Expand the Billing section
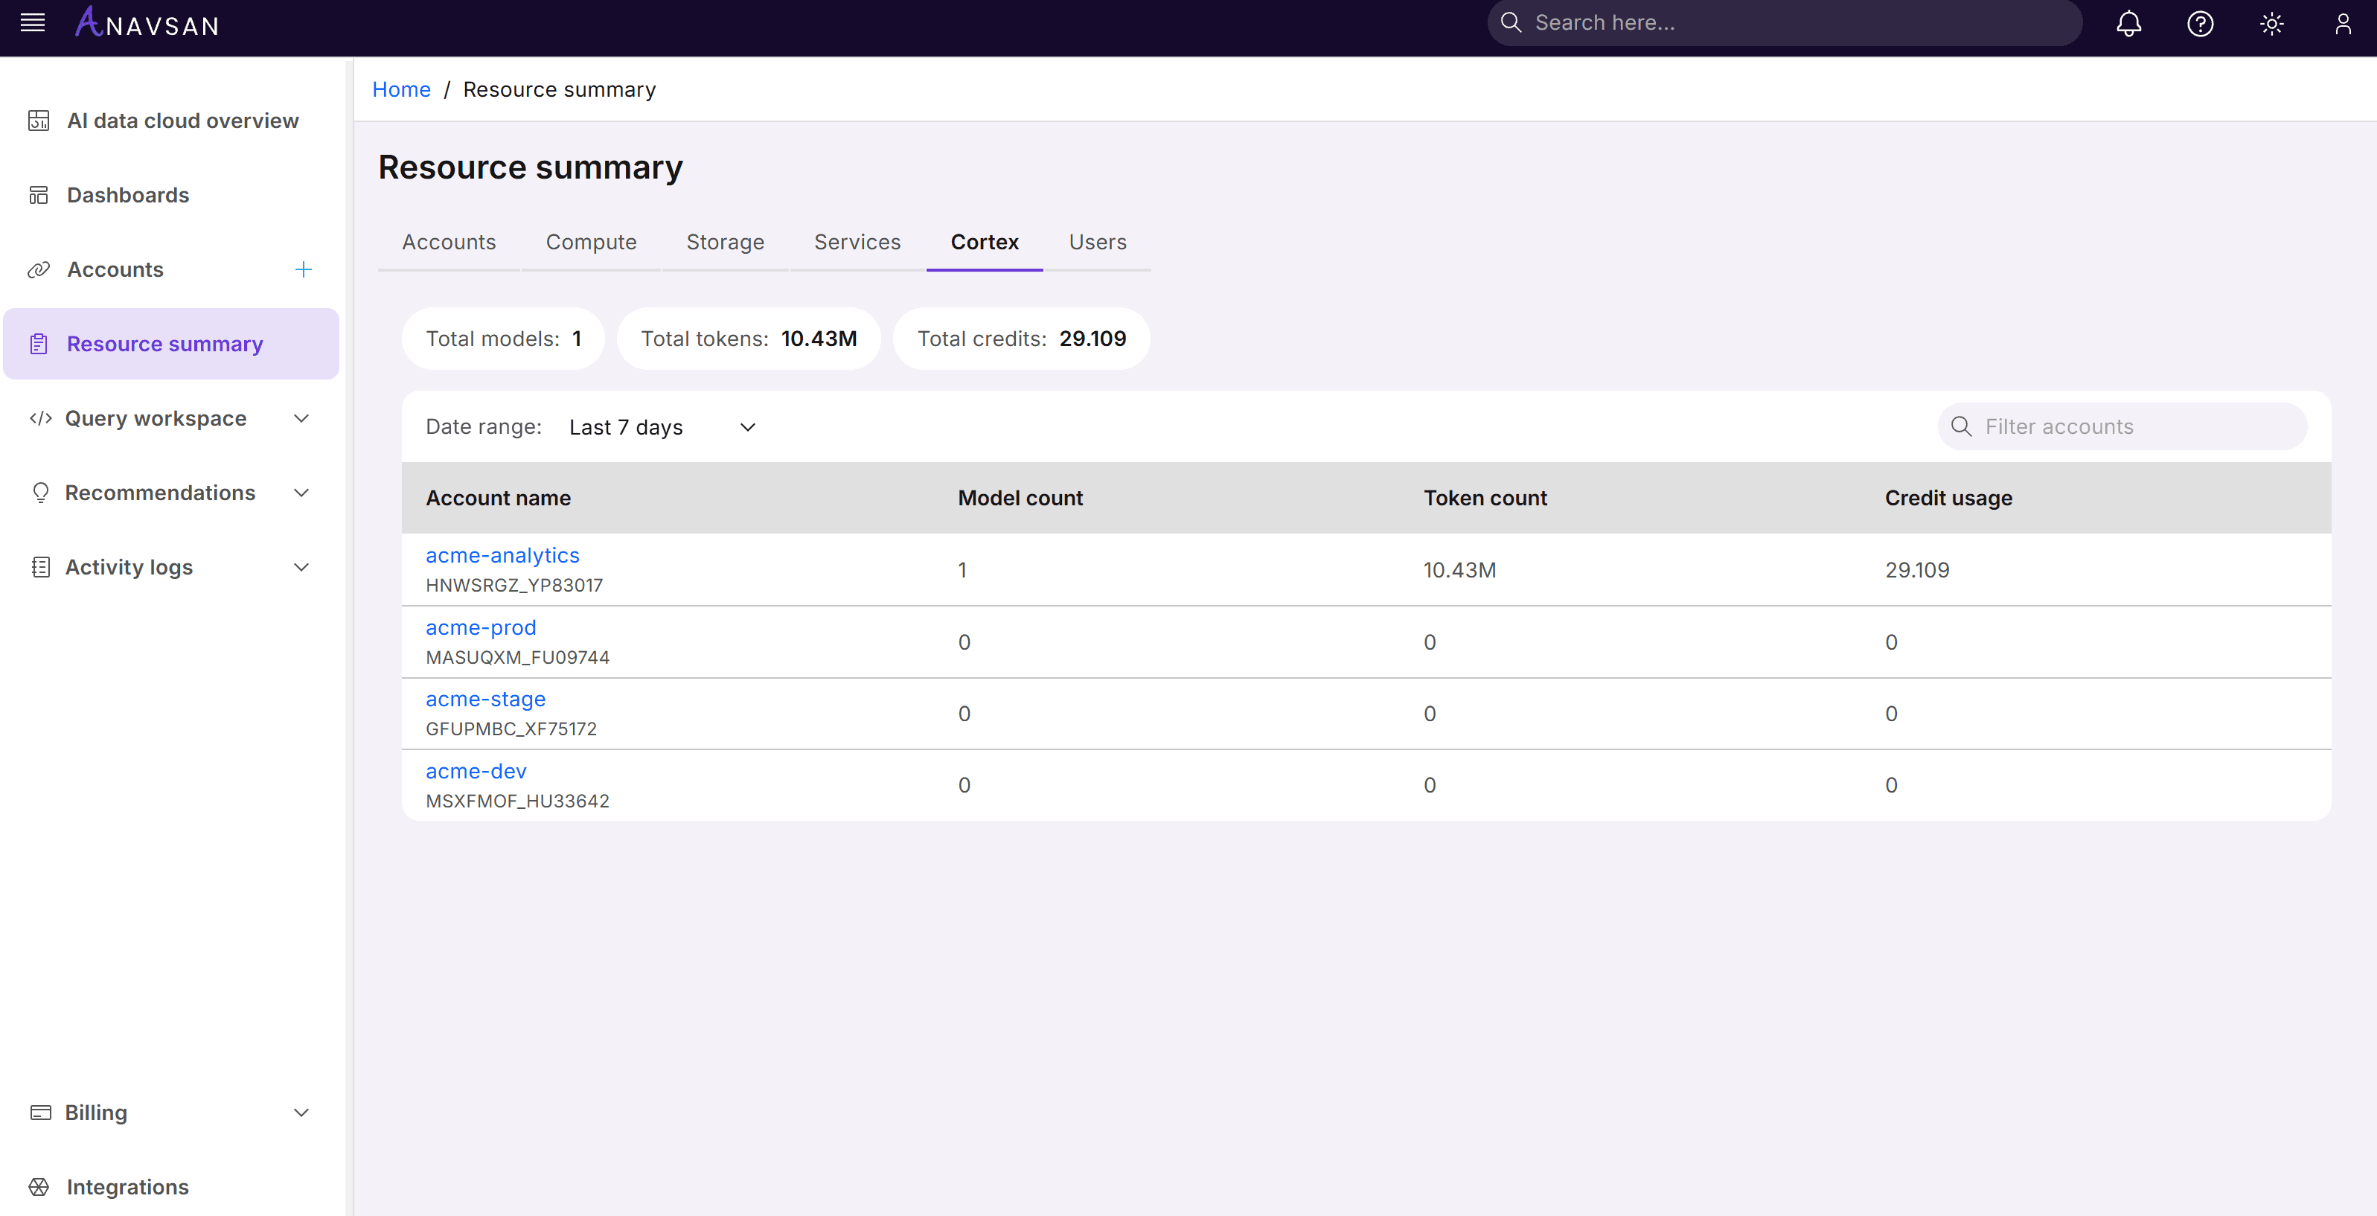This screenshot has width=2377, height=1216. (x=301, y=1113)
